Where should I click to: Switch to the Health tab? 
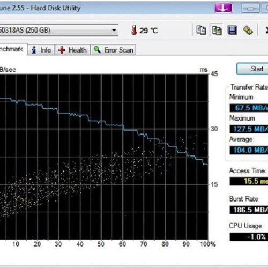72,50
